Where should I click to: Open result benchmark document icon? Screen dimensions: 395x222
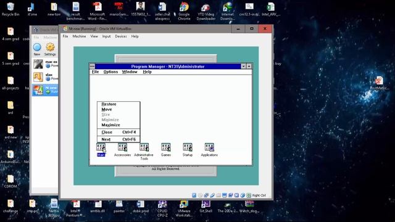(x=75, y=11)
